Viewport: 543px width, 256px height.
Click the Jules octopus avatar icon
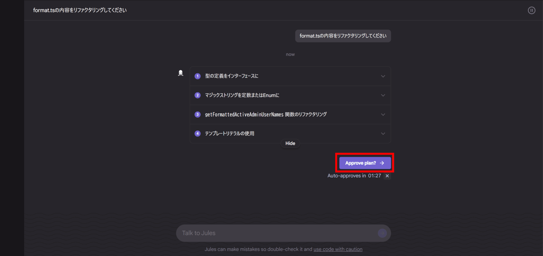[x=181, y=73]
